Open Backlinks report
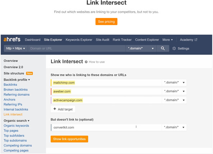This screenshot has height=154, width=213. [x=10, y=85]
